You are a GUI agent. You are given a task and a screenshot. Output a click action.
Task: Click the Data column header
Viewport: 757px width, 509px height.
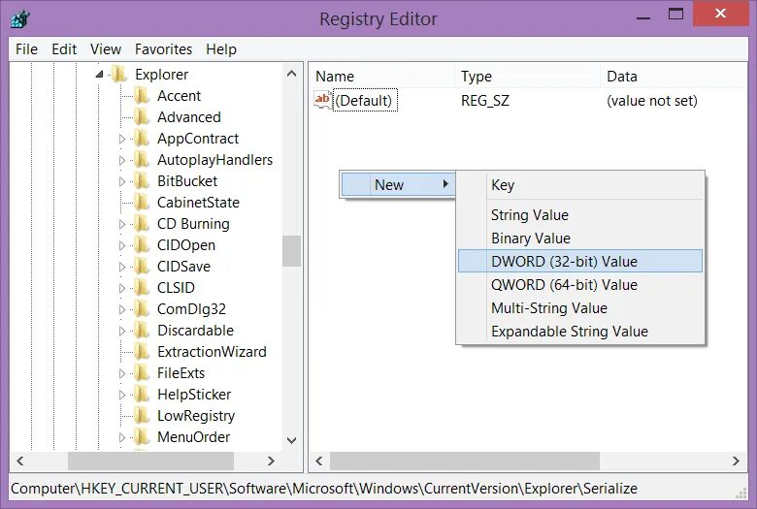[x=674, y=77]
